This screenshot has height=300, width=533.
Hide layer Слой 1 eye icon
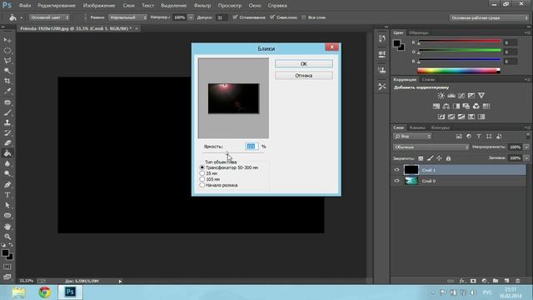396,170
